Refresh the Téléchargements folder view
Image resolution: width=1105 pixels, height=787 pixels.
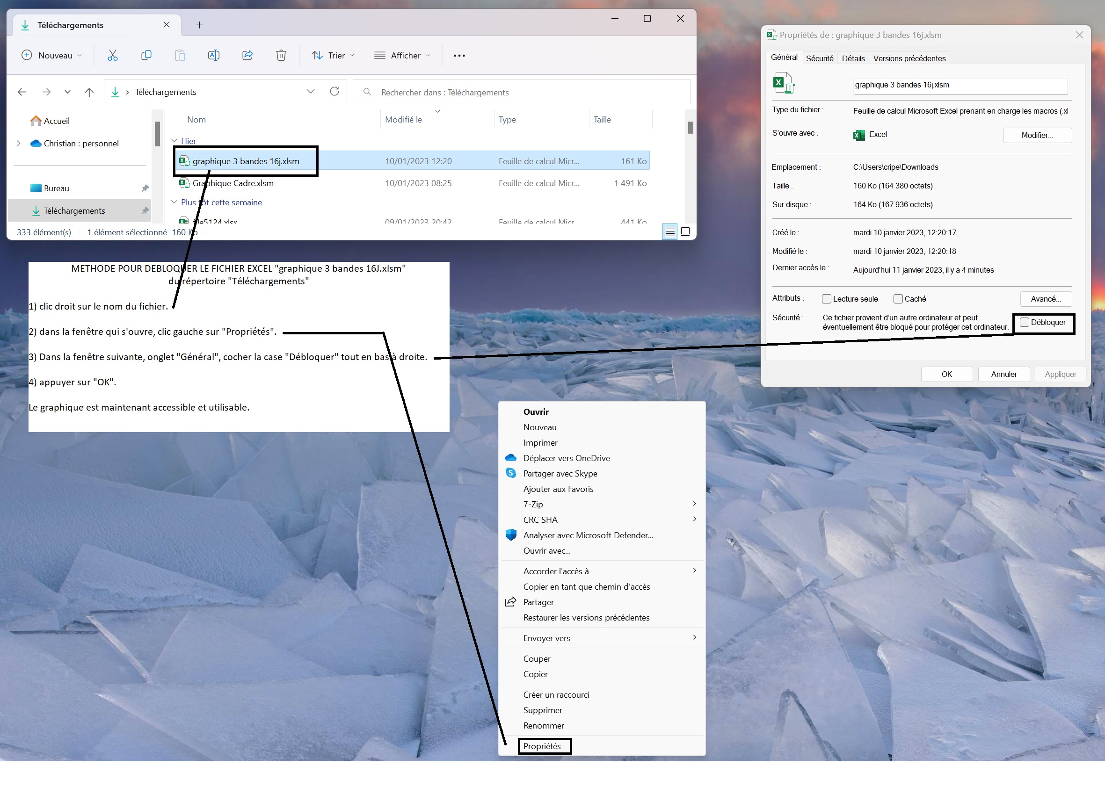[x=334, y=91]
